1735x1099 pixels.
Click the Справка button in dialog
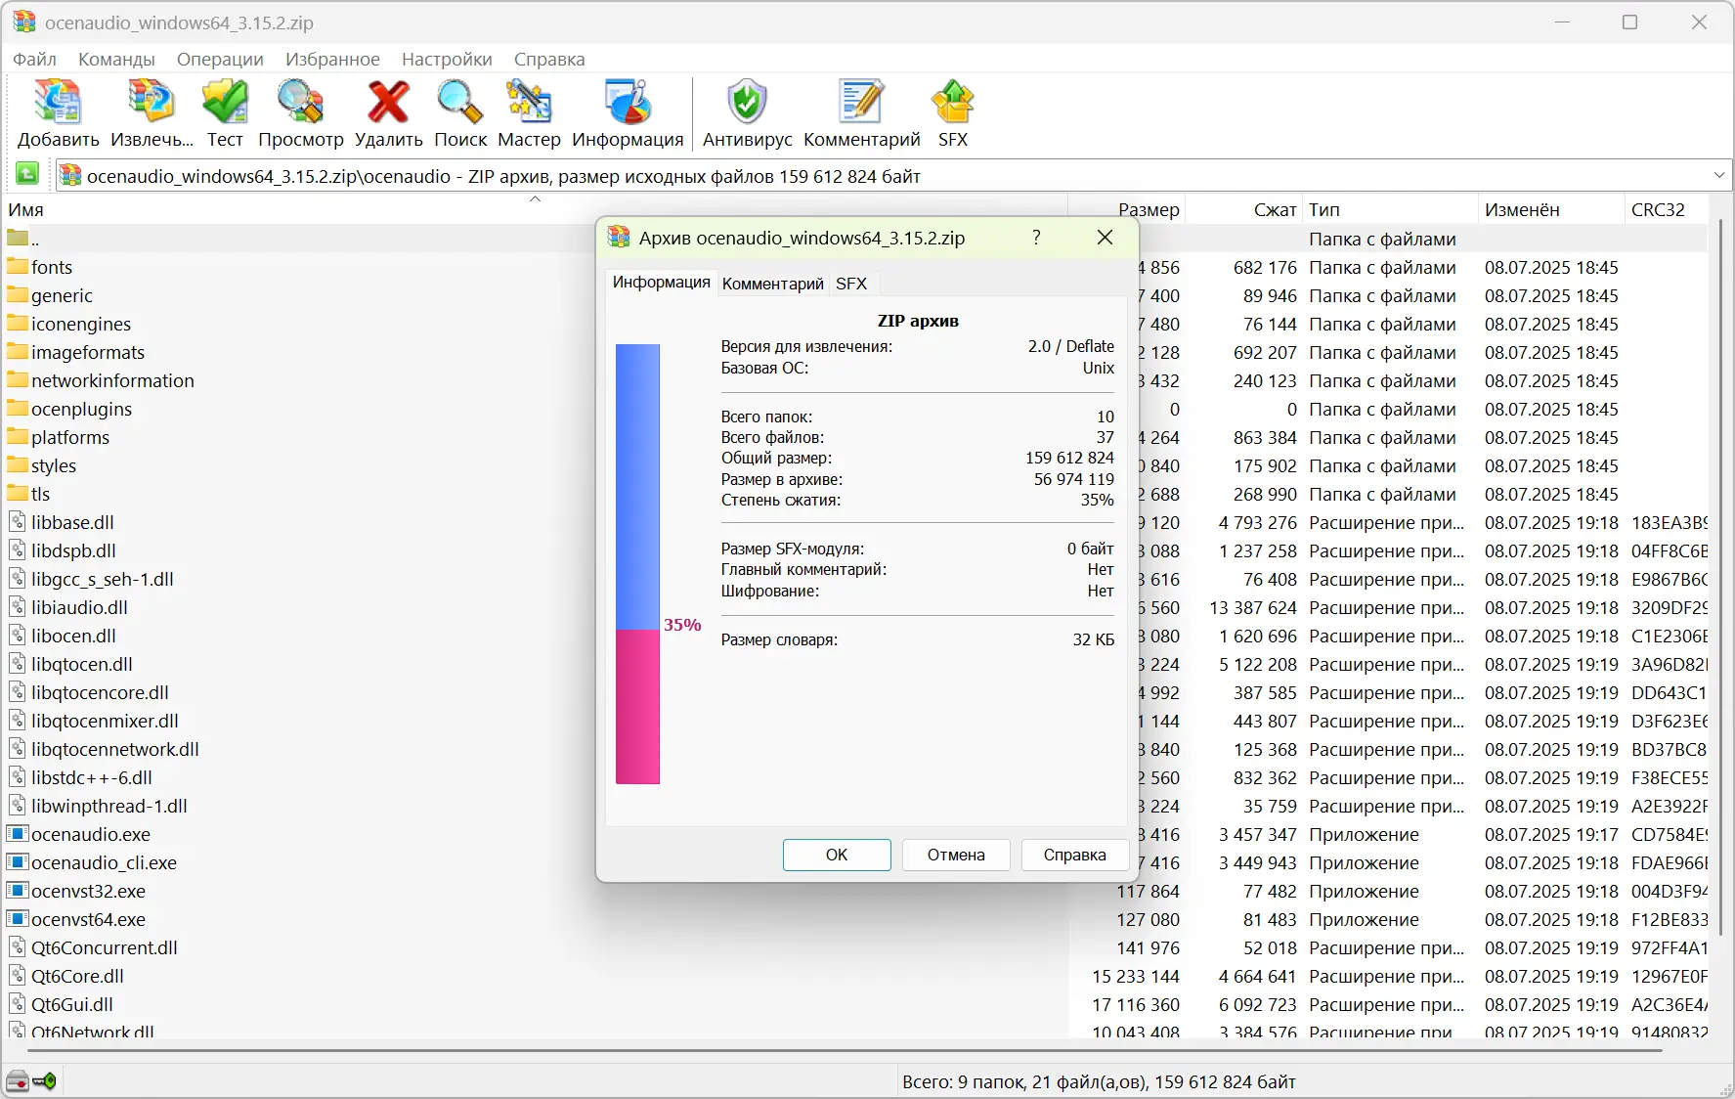1074,855
